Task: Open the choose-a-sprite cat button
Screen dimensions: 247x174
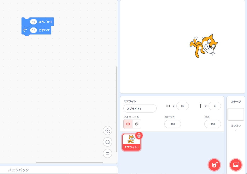Action: coord(214,165)
